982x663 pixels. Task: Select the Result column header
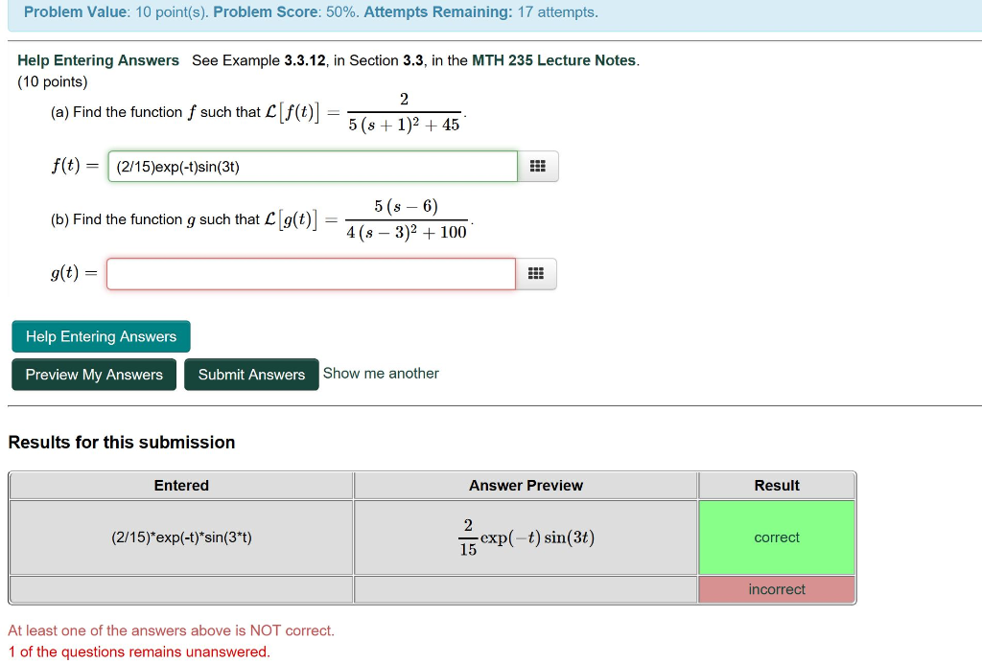point(776,485)
